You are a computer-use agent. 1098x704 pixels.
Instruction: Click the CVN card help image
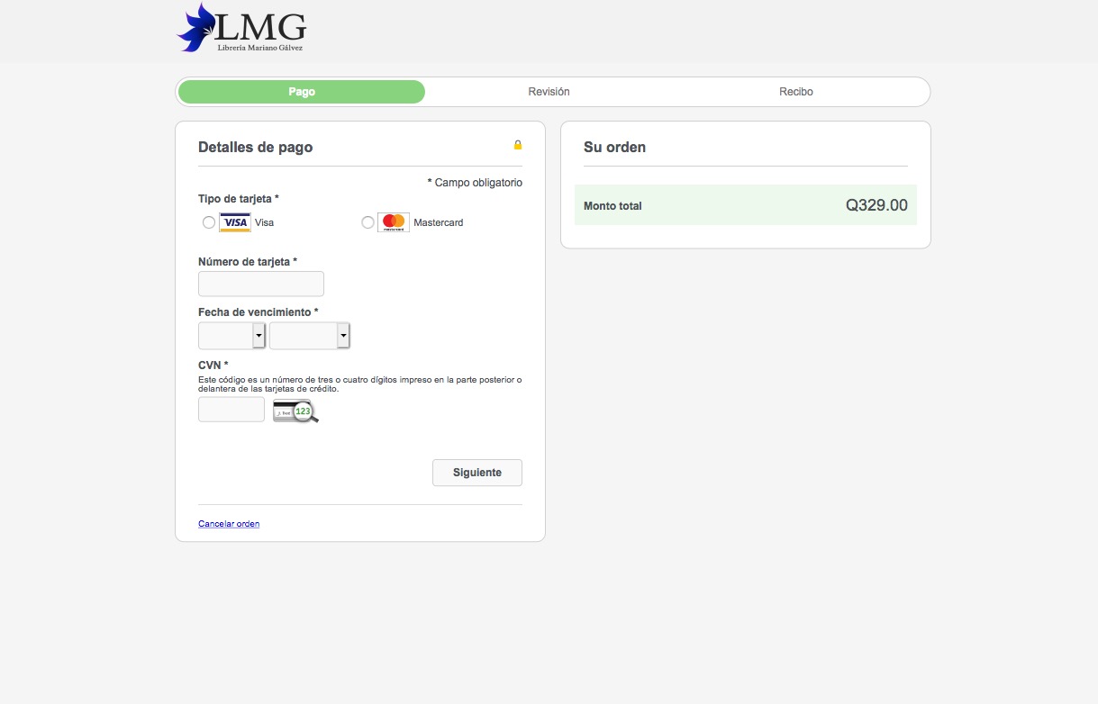pyautogui.click(x=295, y=411)
